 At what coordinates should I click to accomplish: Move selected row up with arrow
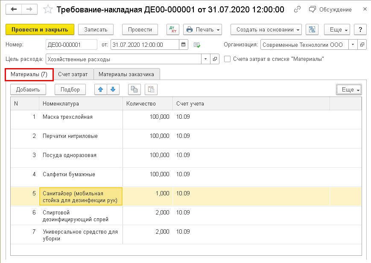point(101,89)
